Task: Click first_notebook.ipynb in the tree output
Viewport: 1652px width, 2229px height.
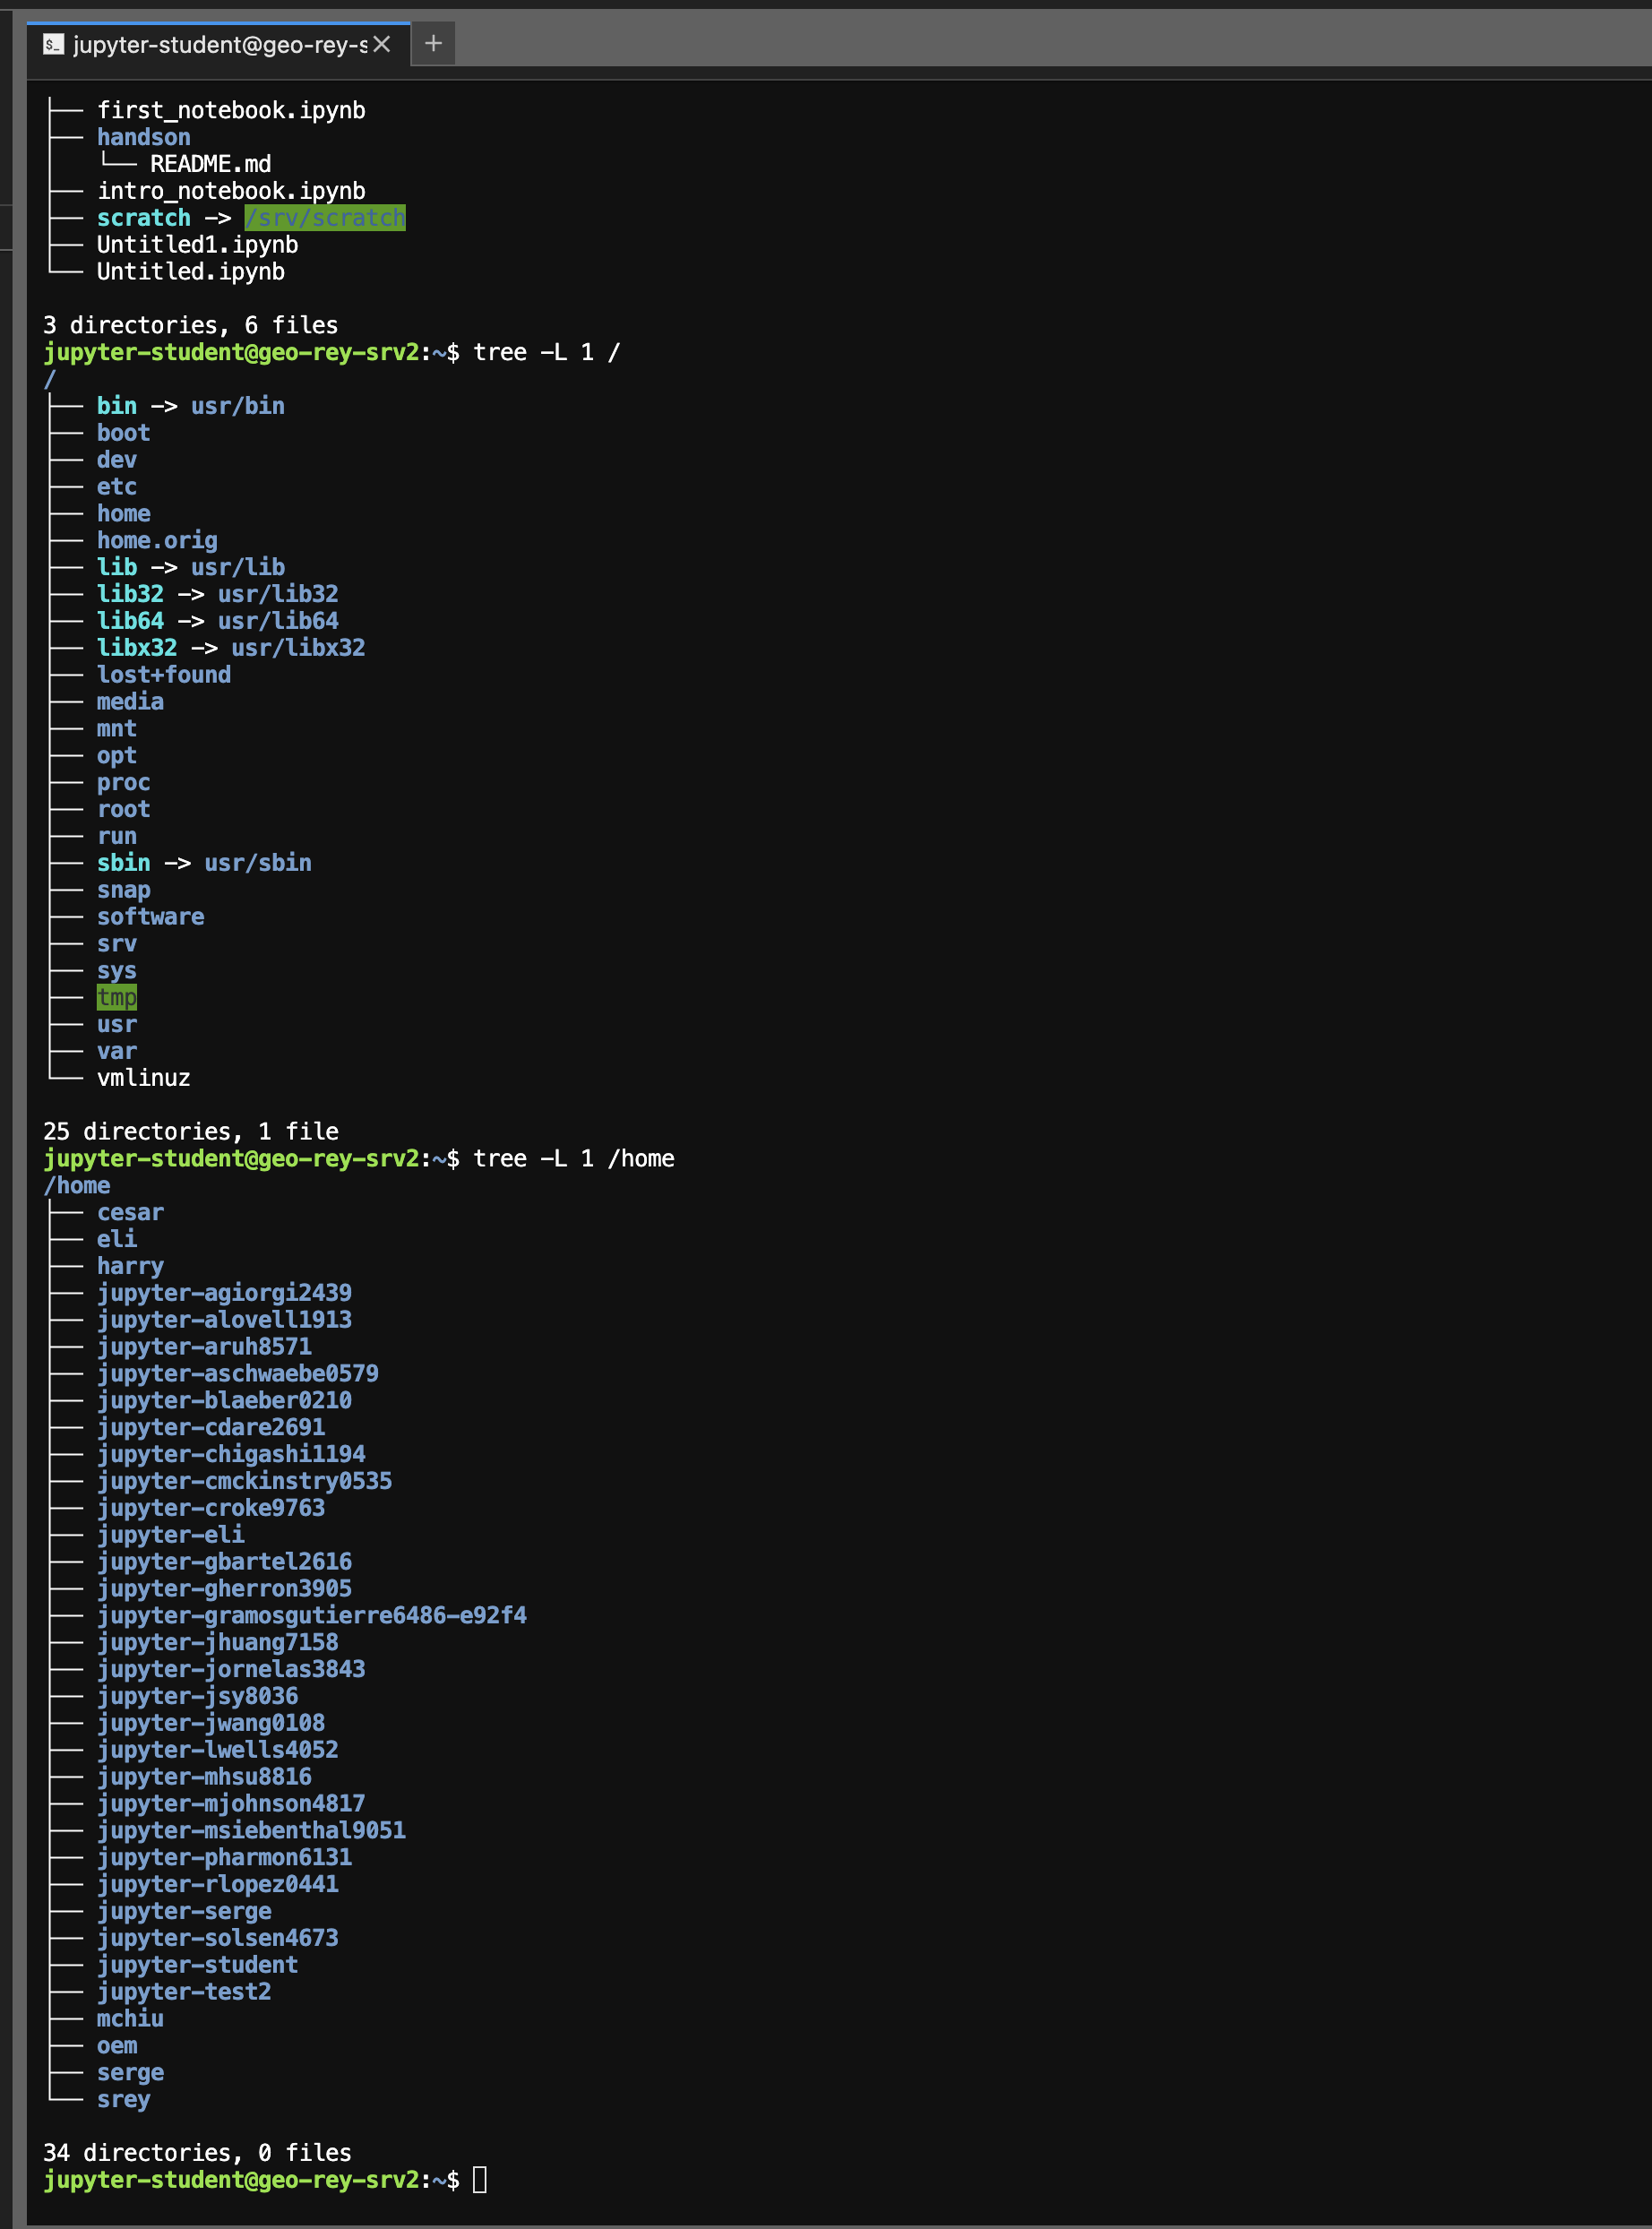Action: [x=231, y=110]
